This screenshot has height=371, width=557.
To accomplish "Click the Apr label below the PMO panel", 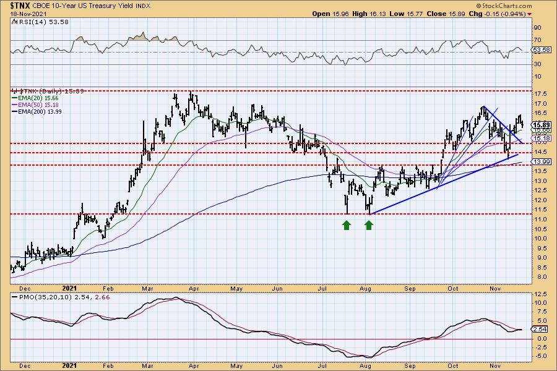I will 194,365.
